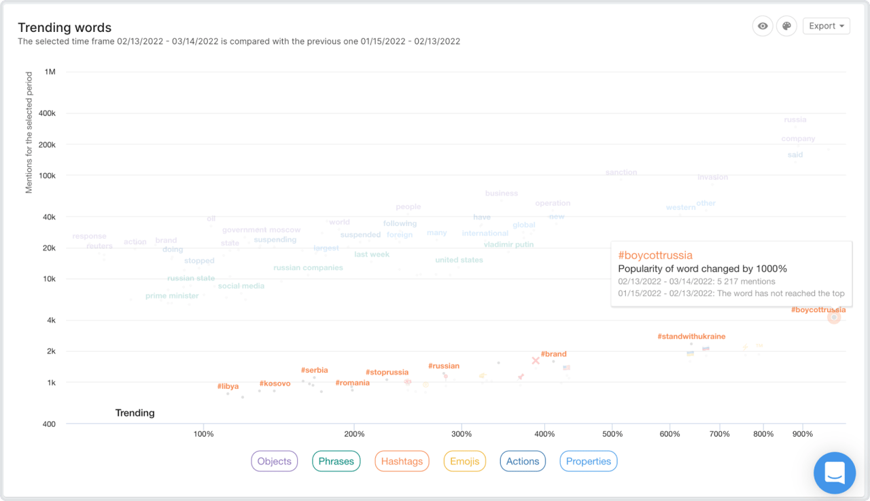Enable the Emojis word filter
Image resolution: width=870 pixels, height=501 pixels.
point(464,461)
